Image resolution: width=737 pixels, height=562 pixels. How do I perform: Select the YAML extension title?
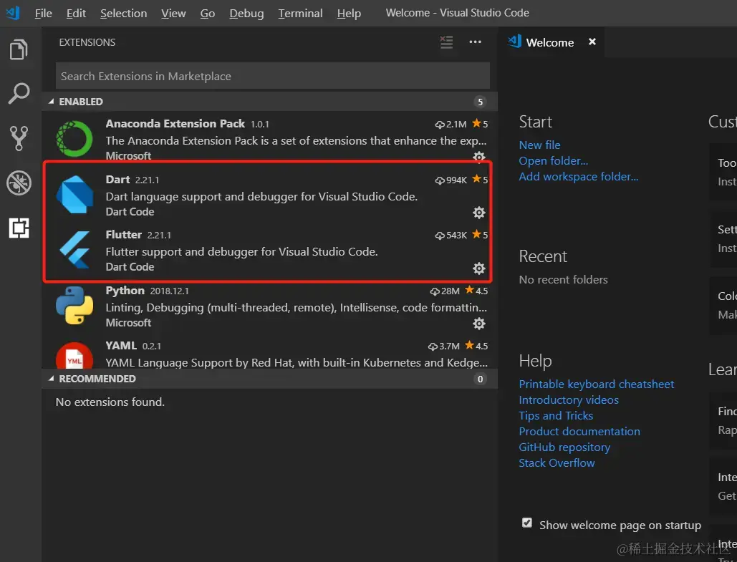121,345
